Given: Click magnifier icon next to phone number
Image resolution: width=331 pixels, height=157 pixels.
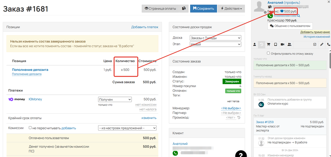Looking at the screenshot, I should pos(298,16).
